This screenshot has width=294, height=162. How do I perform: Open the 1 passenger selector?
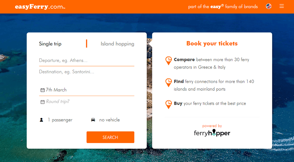pos(56,120)
